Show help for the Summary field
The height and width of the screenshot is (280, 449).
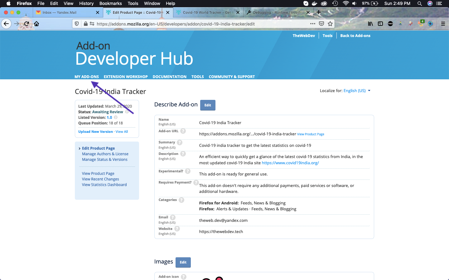(180, 142)
